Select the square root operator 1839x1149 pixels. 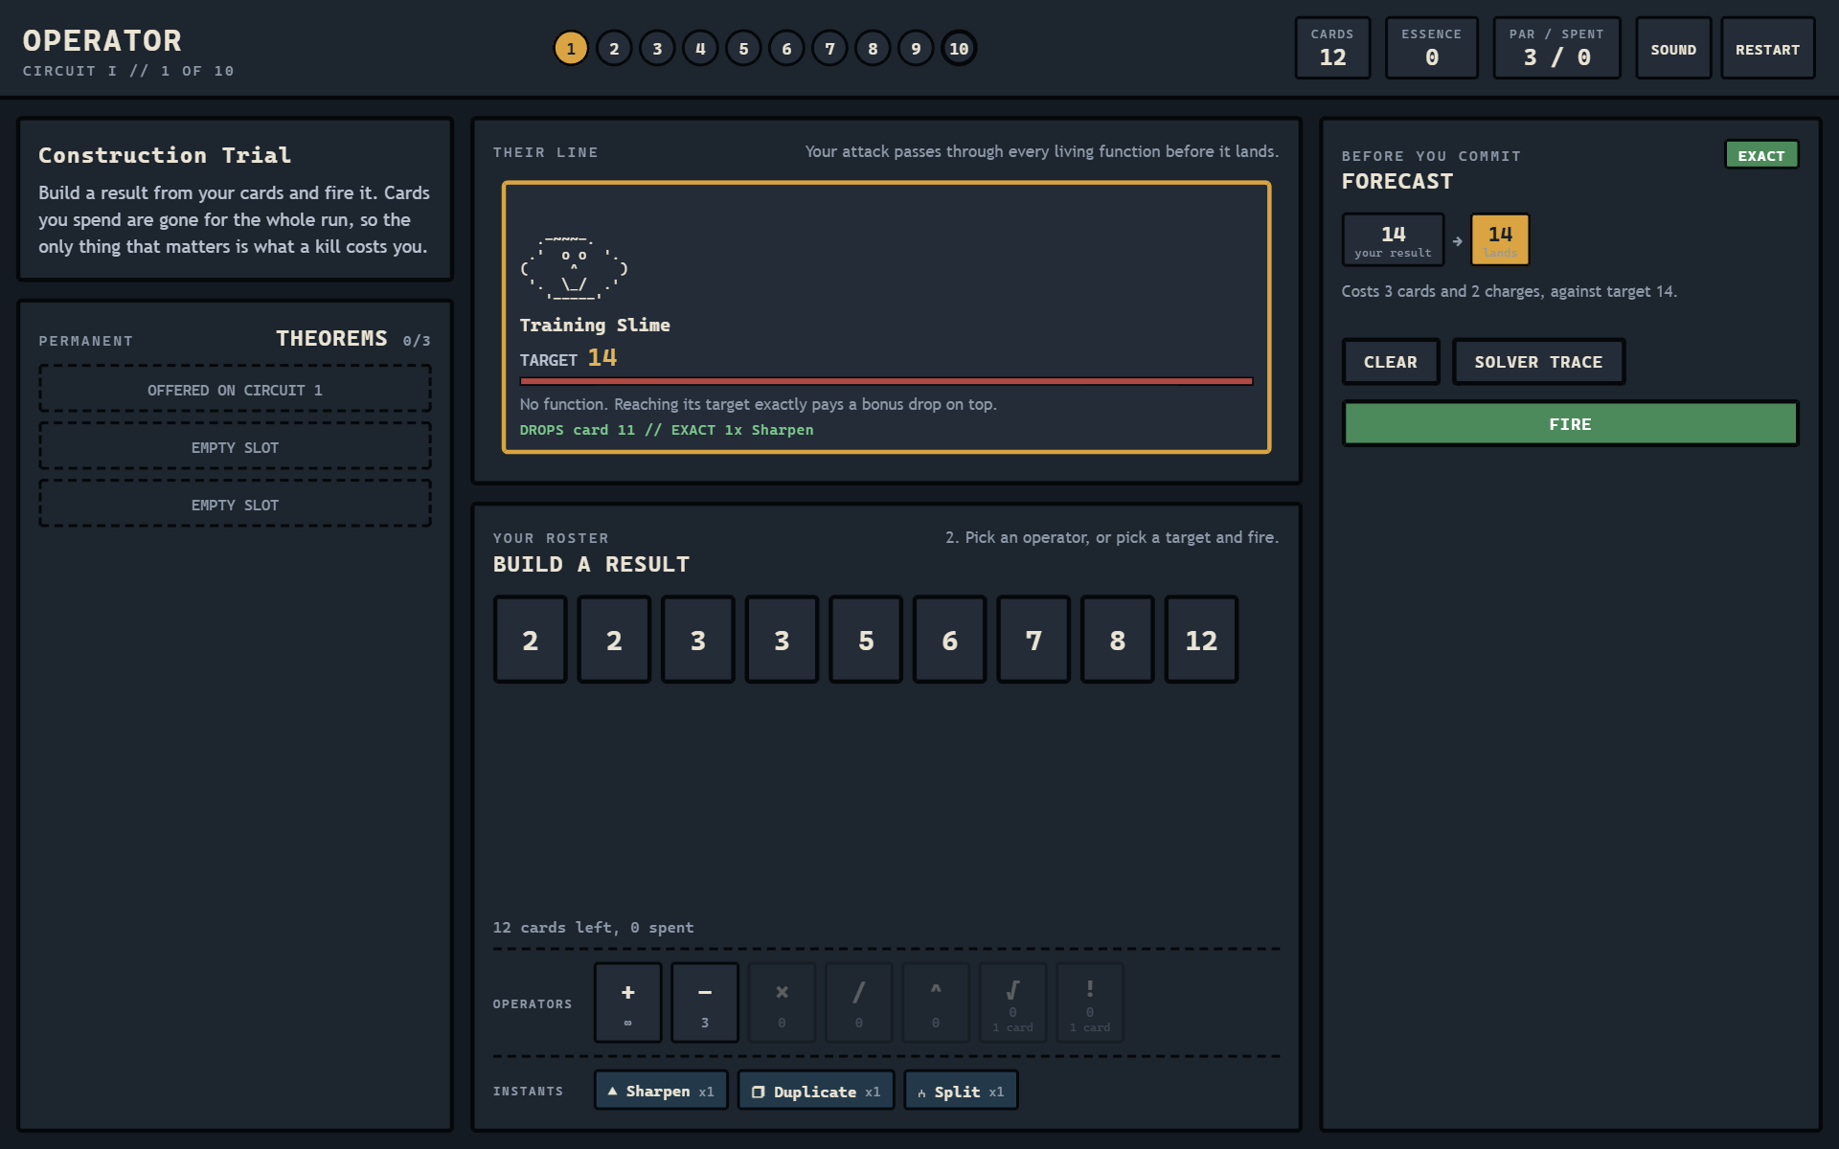coord(1012,1003)
